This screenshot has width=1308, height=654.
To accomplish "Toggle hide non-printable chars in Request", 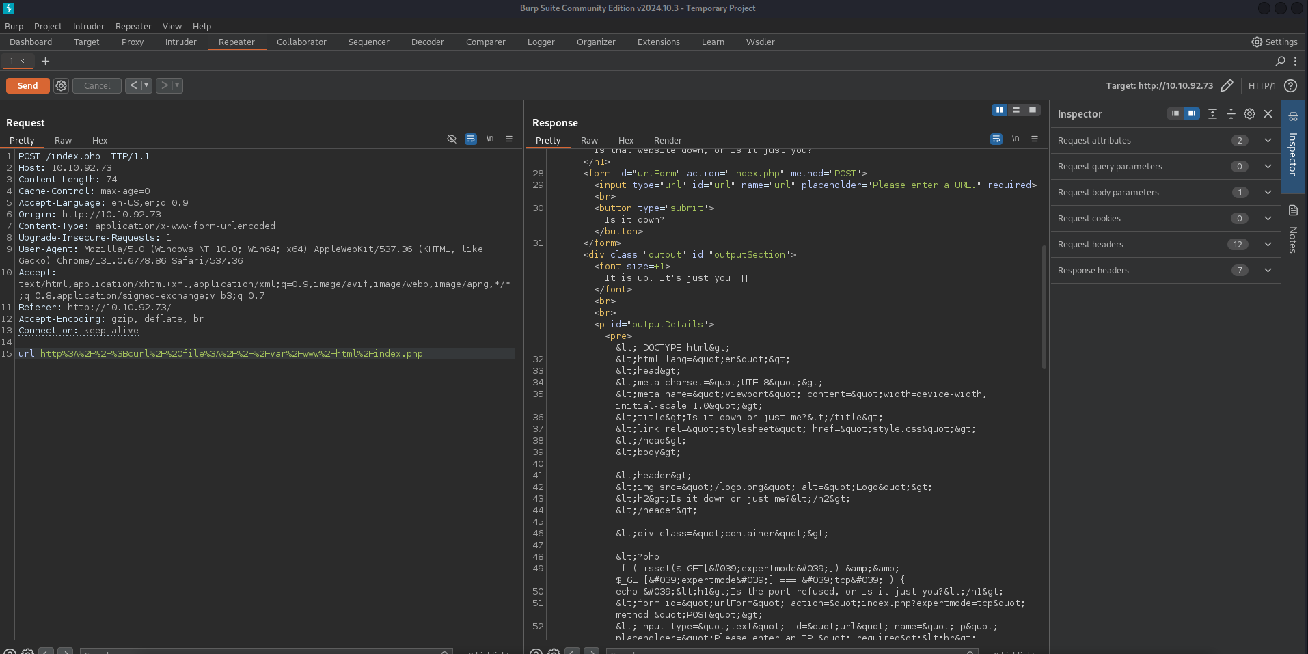I will pos(452,139).
